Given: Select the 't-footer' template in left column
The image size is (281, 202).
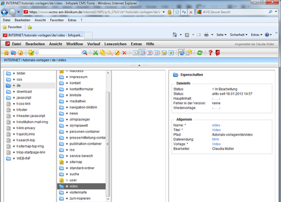Looking at the screenshot, I should click(22, 110).
